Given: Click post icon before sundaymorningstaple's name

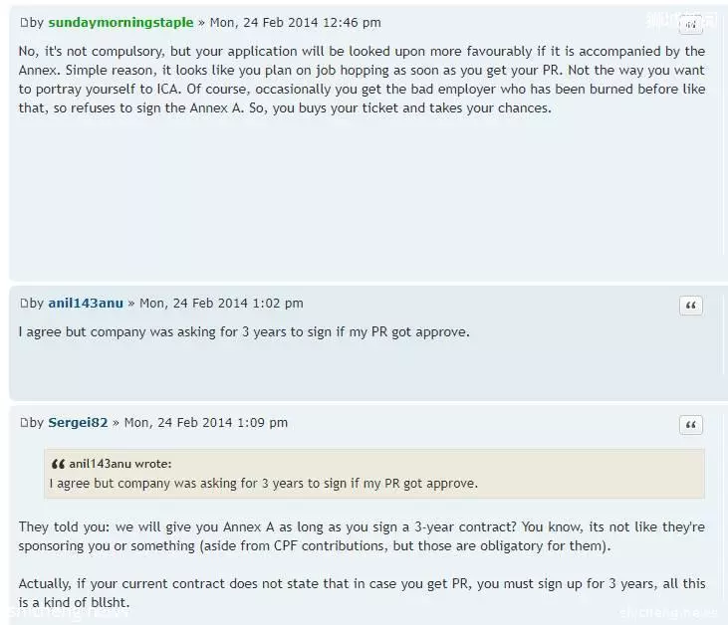Looking at the screenshot, I should coord(24,23).
